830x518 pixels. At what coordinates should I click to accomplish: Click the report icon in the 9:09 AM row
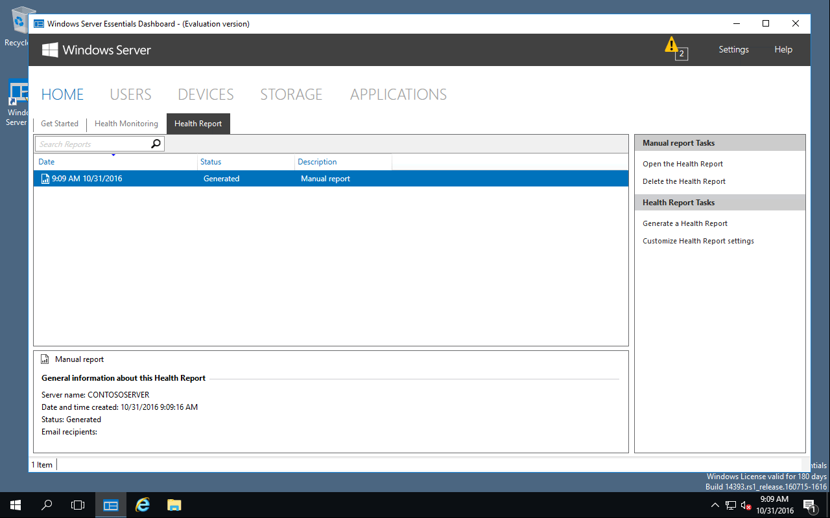point(45,179)
